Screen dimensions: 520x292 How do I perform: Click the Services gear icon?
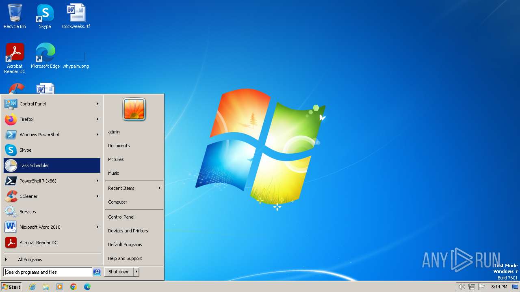point(11,212)
